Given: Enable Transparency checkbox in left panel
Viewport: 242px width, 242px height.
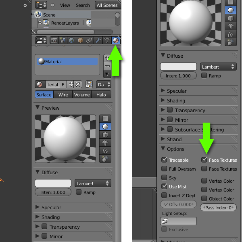Looking at the screenshot, I should point(44,227).
